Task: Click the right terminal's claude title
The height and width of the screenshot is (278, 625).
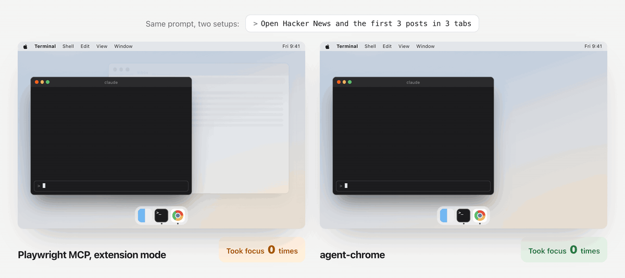Action: [413, 82]
